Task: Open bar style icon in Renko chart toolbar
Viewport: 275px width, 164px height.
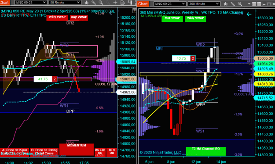Action: click(87, 3)
